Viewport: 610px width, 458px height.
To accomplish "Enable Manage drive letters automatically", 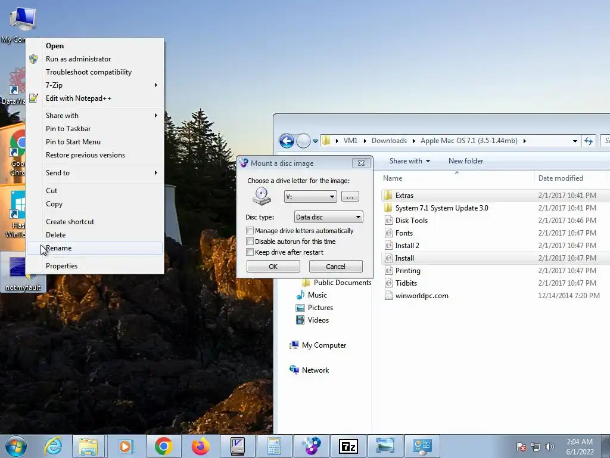I will tap(250, 231).
